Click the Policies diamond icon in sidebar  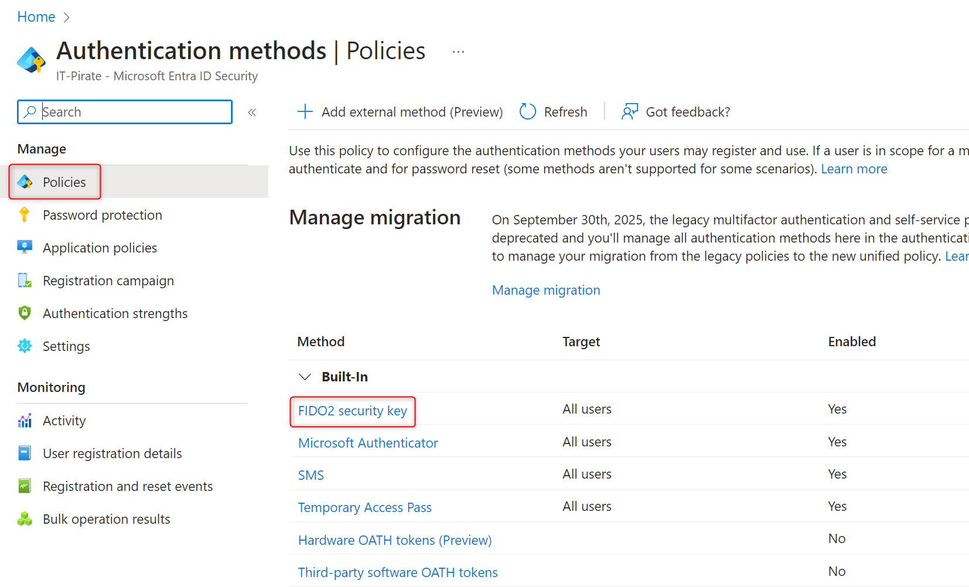click(x=25, y=182)
